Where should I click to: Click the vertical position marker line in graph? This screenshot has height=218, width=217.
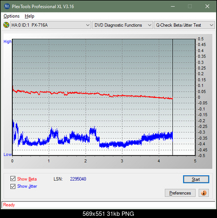(173, 97)
